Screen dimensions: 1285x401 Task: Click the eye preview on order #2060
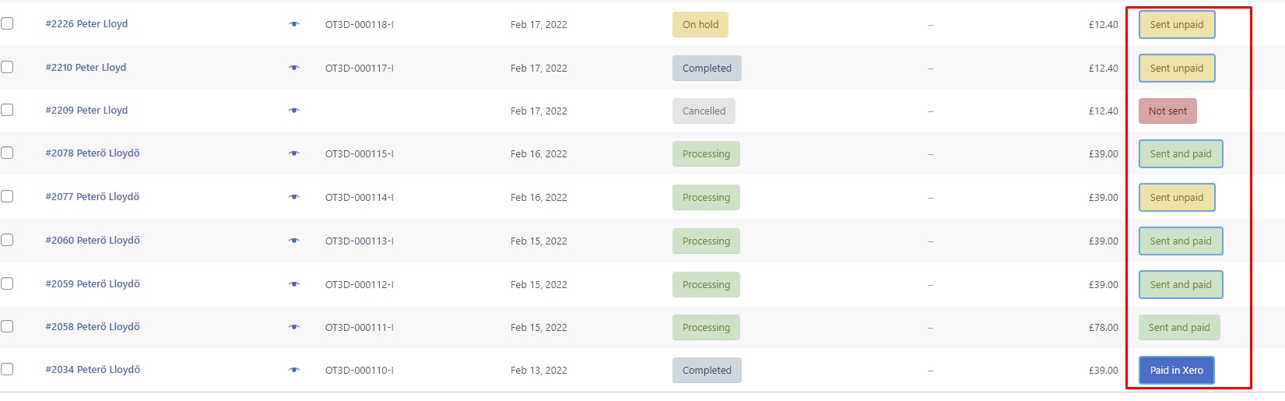click(293, 241)
